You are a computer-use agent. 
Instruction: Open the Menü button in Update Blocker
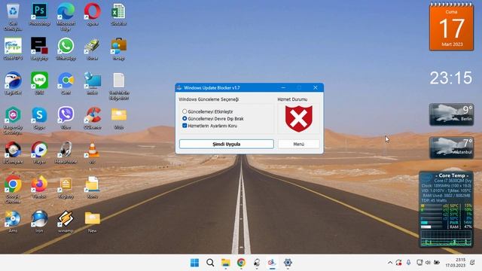pyautogui.click(x=298, y=144)
